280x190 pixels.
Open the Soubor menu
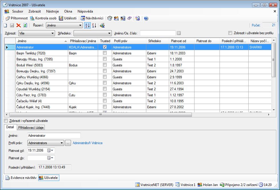click(x=18, y=11)
